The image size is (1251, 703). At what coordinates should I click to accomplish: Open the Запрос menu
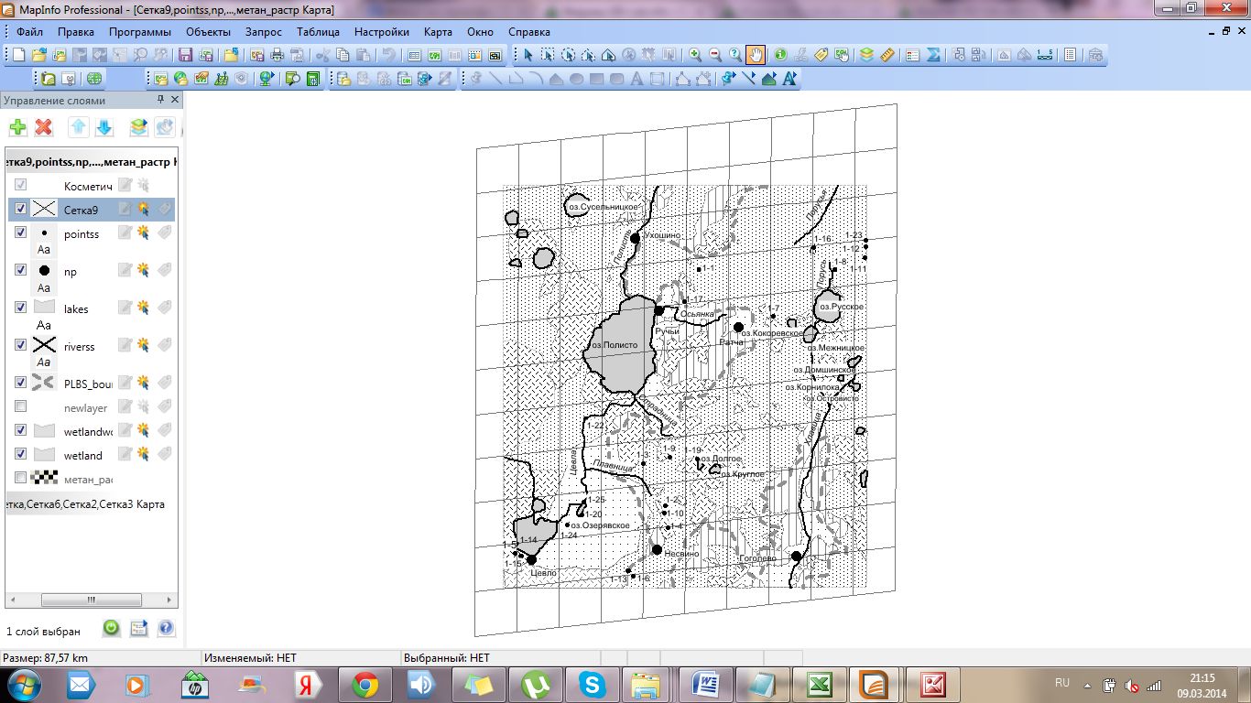coord(264,32)
